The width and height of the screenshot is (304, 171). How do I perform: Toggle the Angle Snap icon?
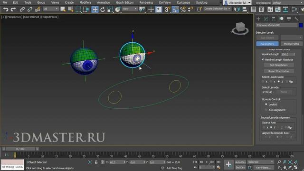click(x=175, y=9)
